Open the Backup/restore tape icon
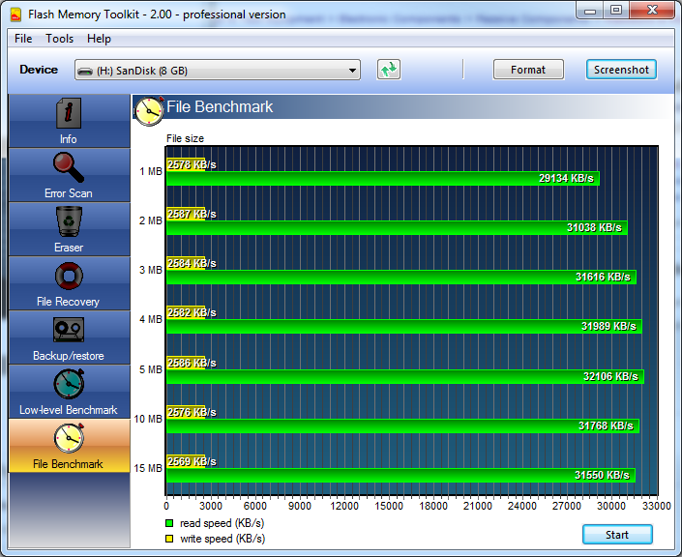Screen dimensions: 682x557 [x=68, y=331]
